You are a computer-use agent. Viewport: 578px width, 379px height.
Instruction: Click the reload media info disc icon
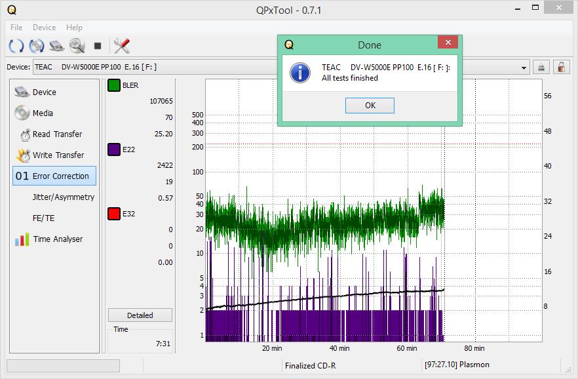[x=37, y=46]
